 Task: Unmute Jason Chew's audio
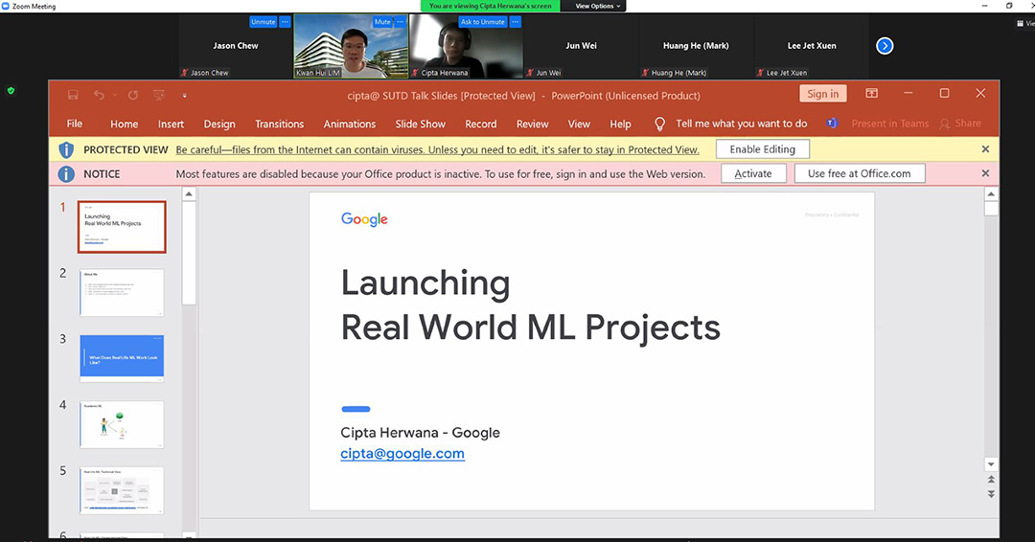263,22
